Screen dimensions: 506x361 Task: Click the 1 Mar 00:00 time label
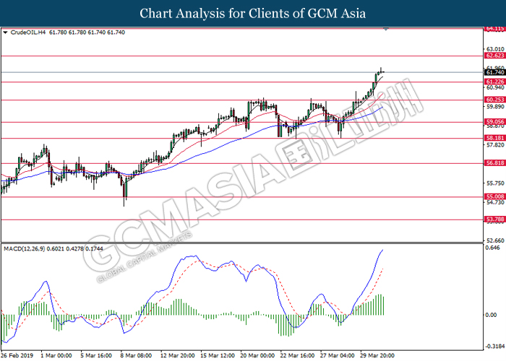click(x=56, y=355)
